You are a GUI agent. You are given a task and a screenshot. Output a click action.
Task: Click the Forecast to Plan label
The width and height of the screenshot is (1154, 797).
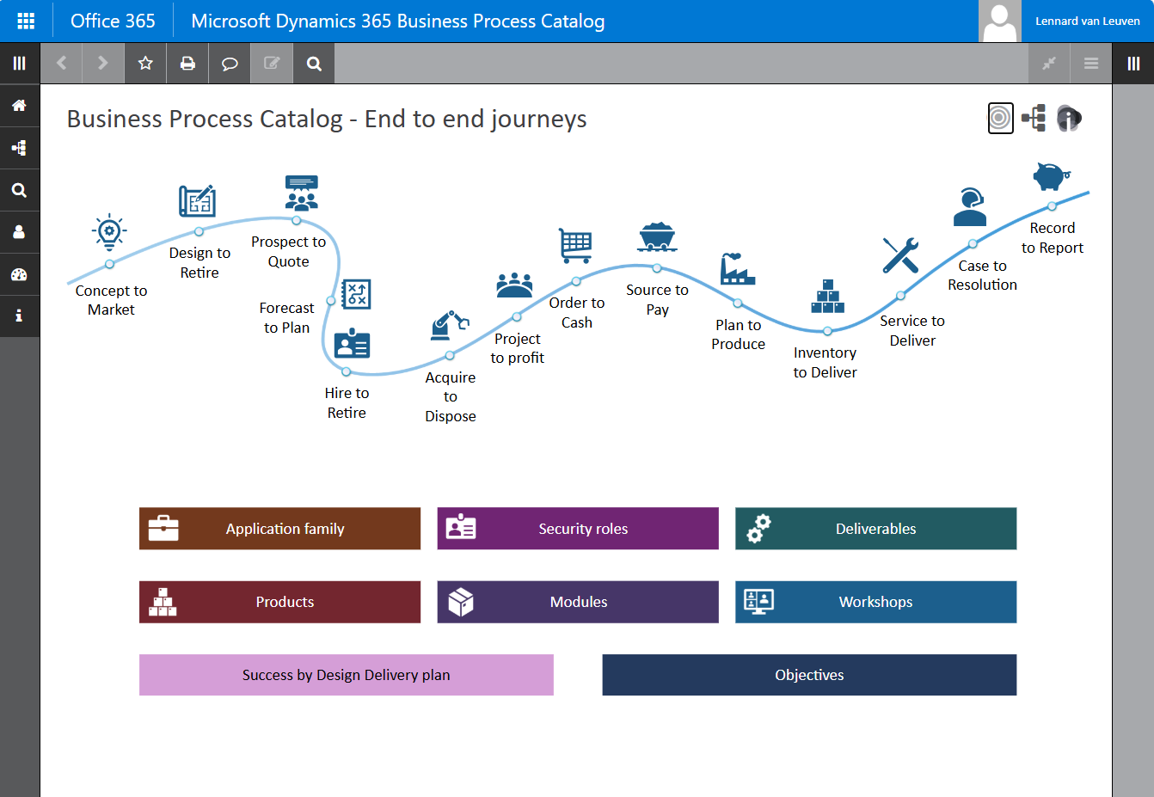pos(286,317)
